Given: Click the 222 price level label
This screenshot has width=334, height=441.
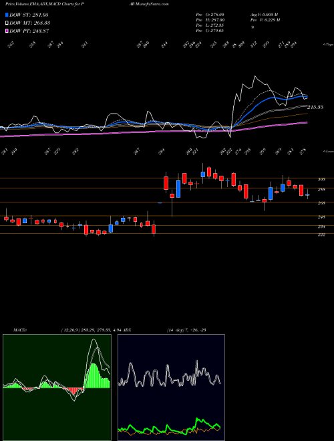Looking at the screenshot, I should 321,235.
